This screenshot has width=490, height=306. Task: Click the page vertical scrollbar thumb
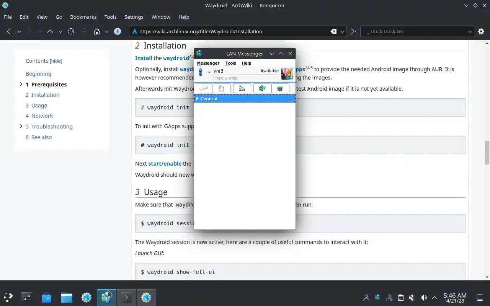tap(487, 153)
